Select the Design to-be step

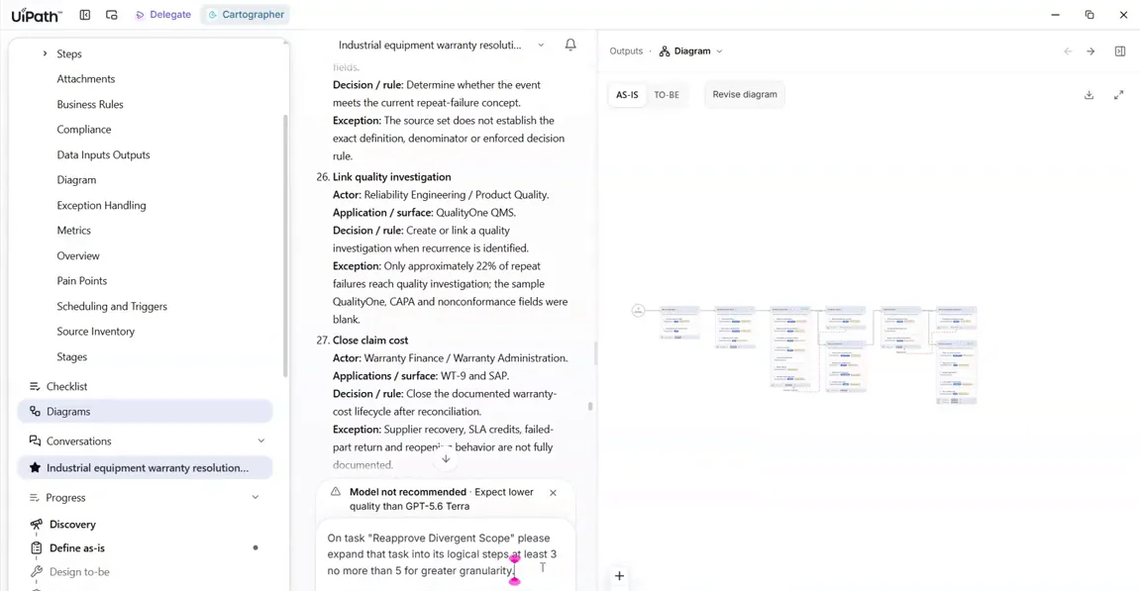79,572
